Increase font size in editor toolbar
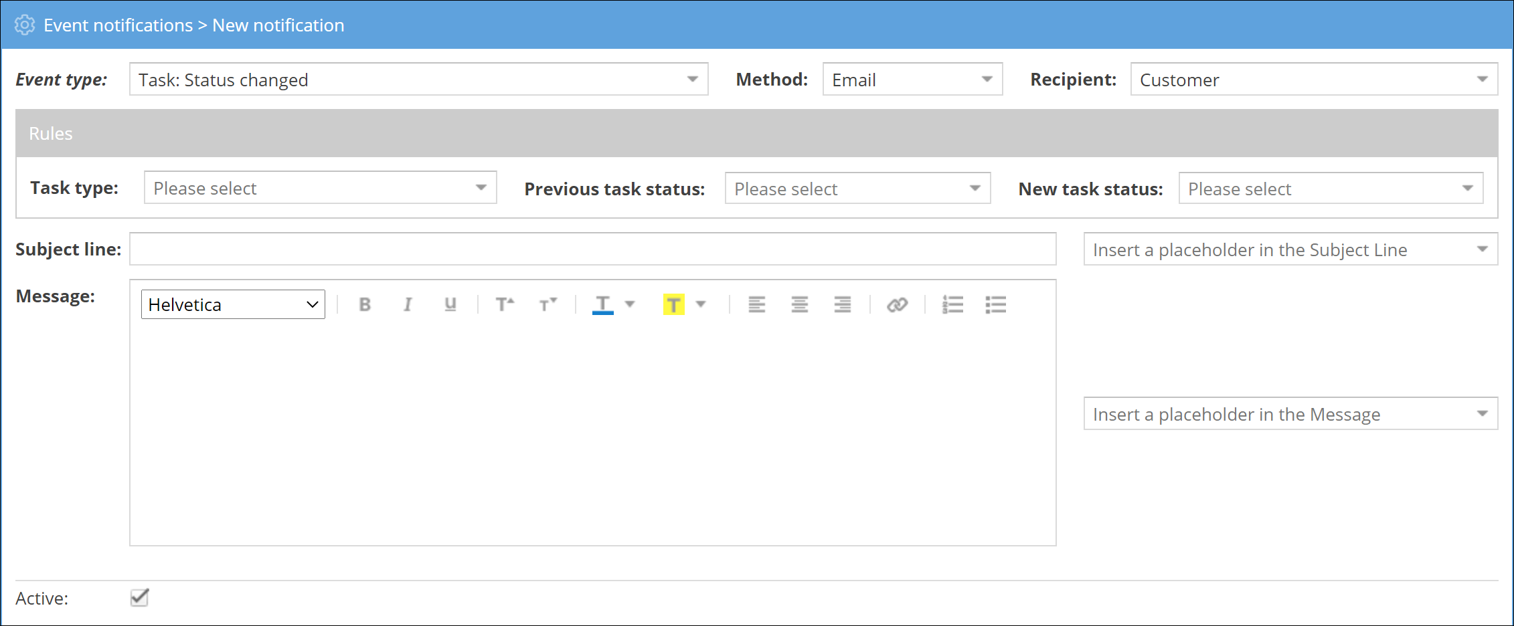 tap(505, 305)
